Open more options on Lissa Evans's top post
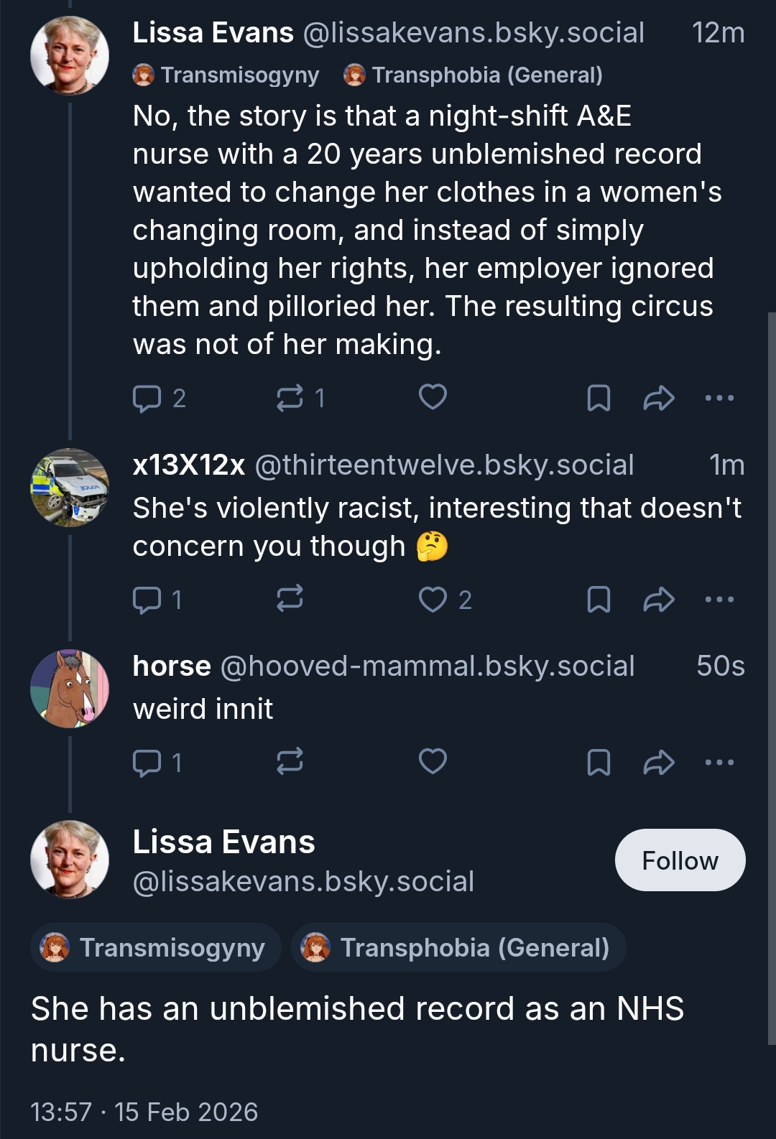Screen dimensions: 776x1139 coord(719,398)
